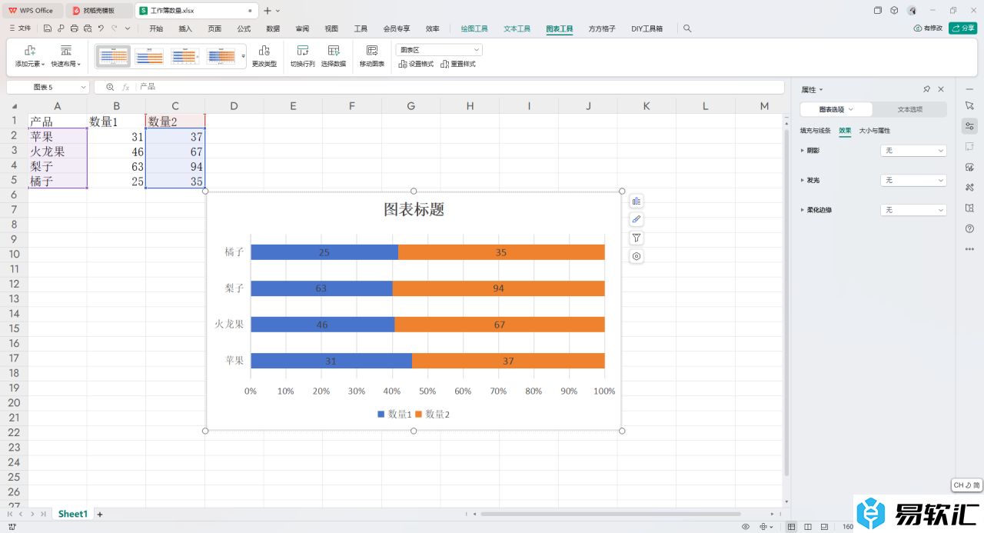
Task: Open the chart settings gear button
Action: coord(636,257)
